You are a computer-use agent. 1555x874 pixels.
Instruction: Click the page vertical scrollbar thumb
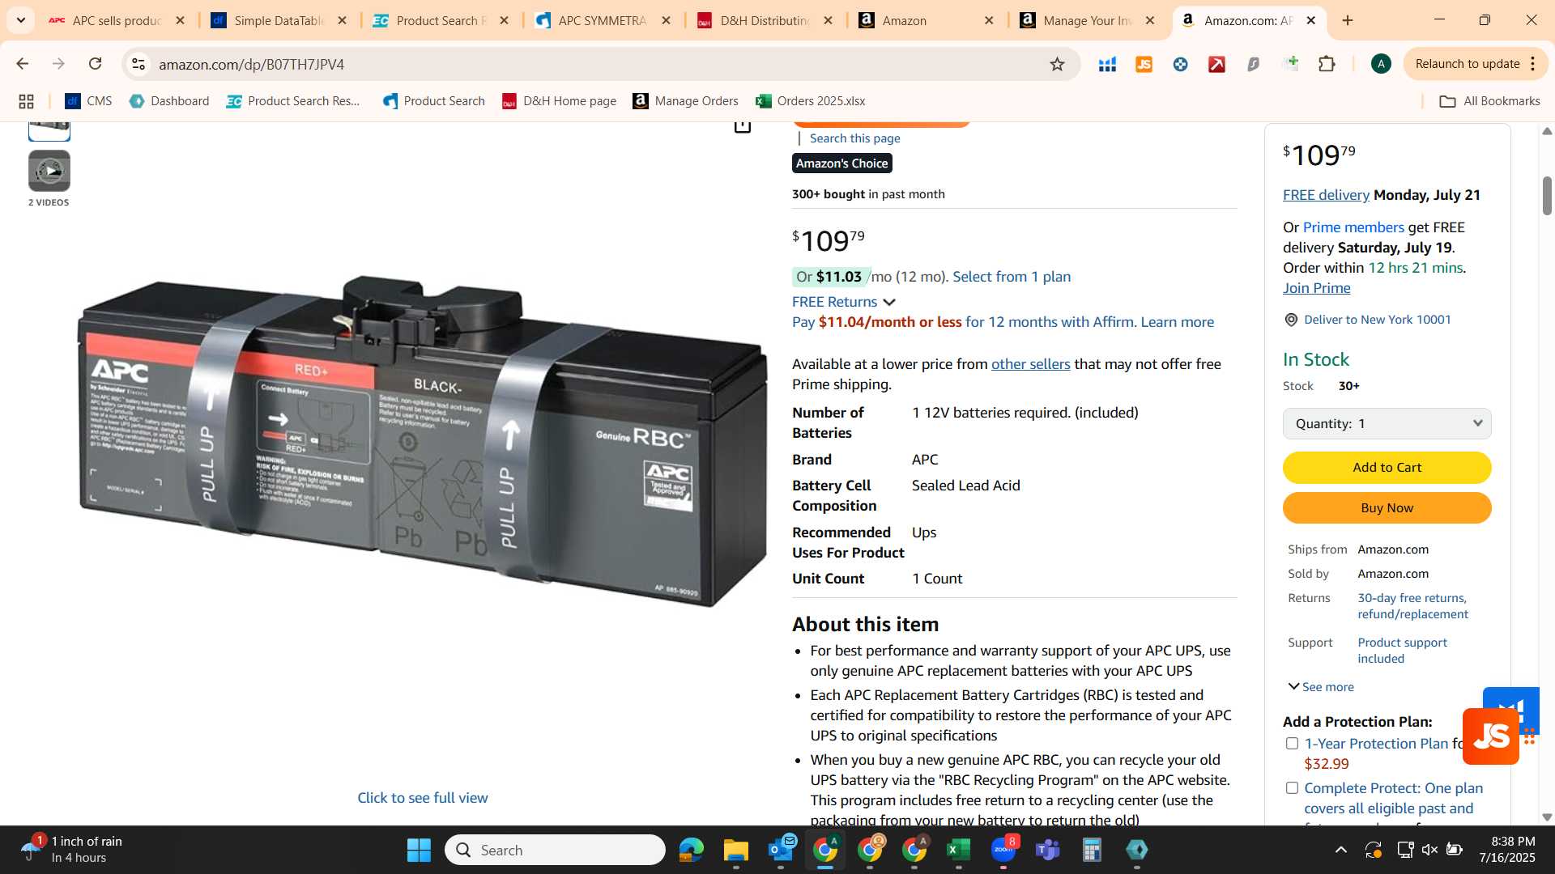(1547, 196)
